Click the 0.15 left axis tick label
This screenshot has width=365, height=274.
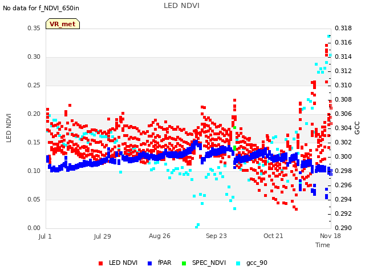click(34, 142)
